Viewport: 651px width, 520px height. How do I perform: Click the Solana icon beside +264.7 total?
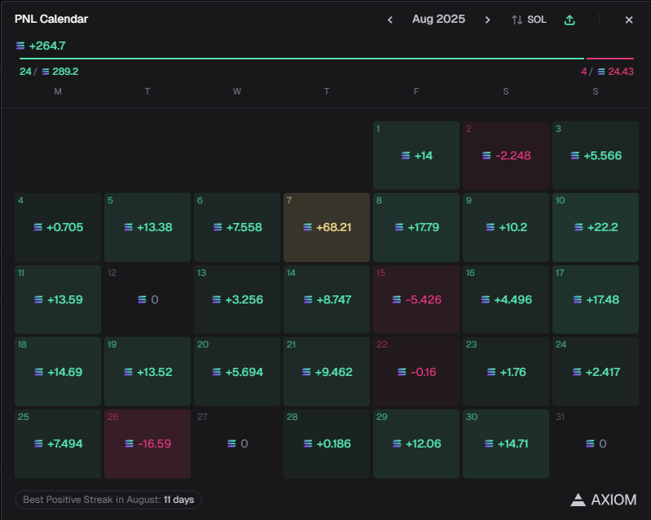tap(20, 46)
